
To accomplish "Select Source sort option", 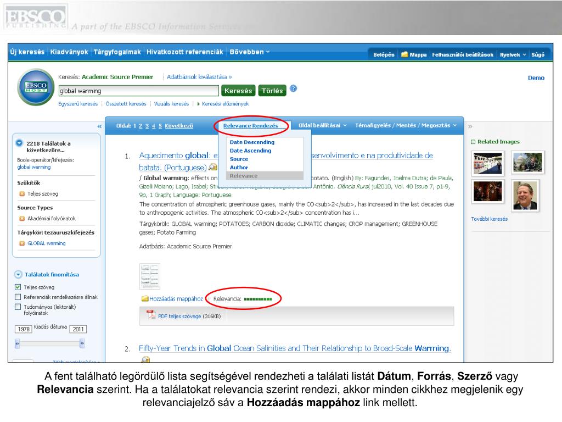I will coord(239,159).
